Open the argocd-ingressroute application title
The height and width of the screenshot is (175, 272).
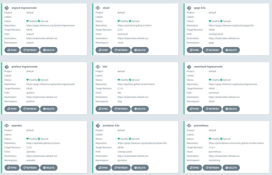click(24, 8)
